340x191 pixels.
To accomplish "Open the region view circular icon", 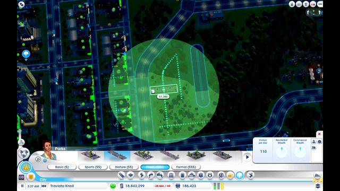I will click(x=23, y=153).
